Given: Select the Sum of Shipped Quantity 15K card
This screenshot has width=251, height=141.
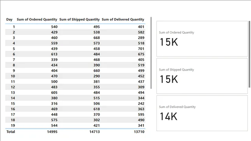Looking at the screenshot, I should (202, 76).
